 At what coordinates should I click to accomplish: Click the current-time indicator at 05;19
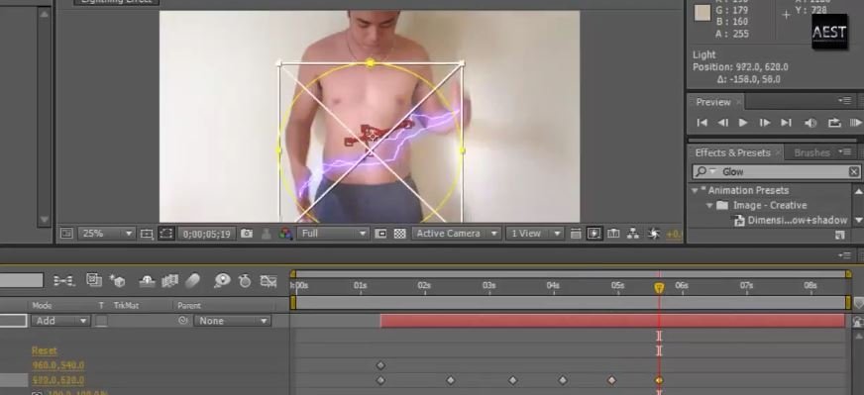point(659,287)
